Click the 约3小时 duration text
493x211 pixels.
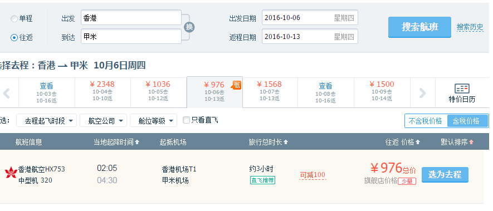tap(261, 169)
